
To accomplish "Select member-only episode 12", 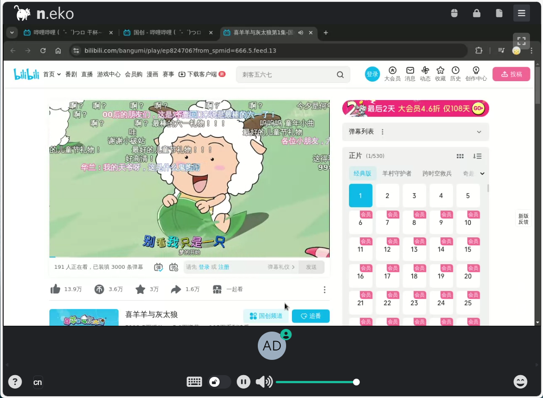I will pos(387,249).
